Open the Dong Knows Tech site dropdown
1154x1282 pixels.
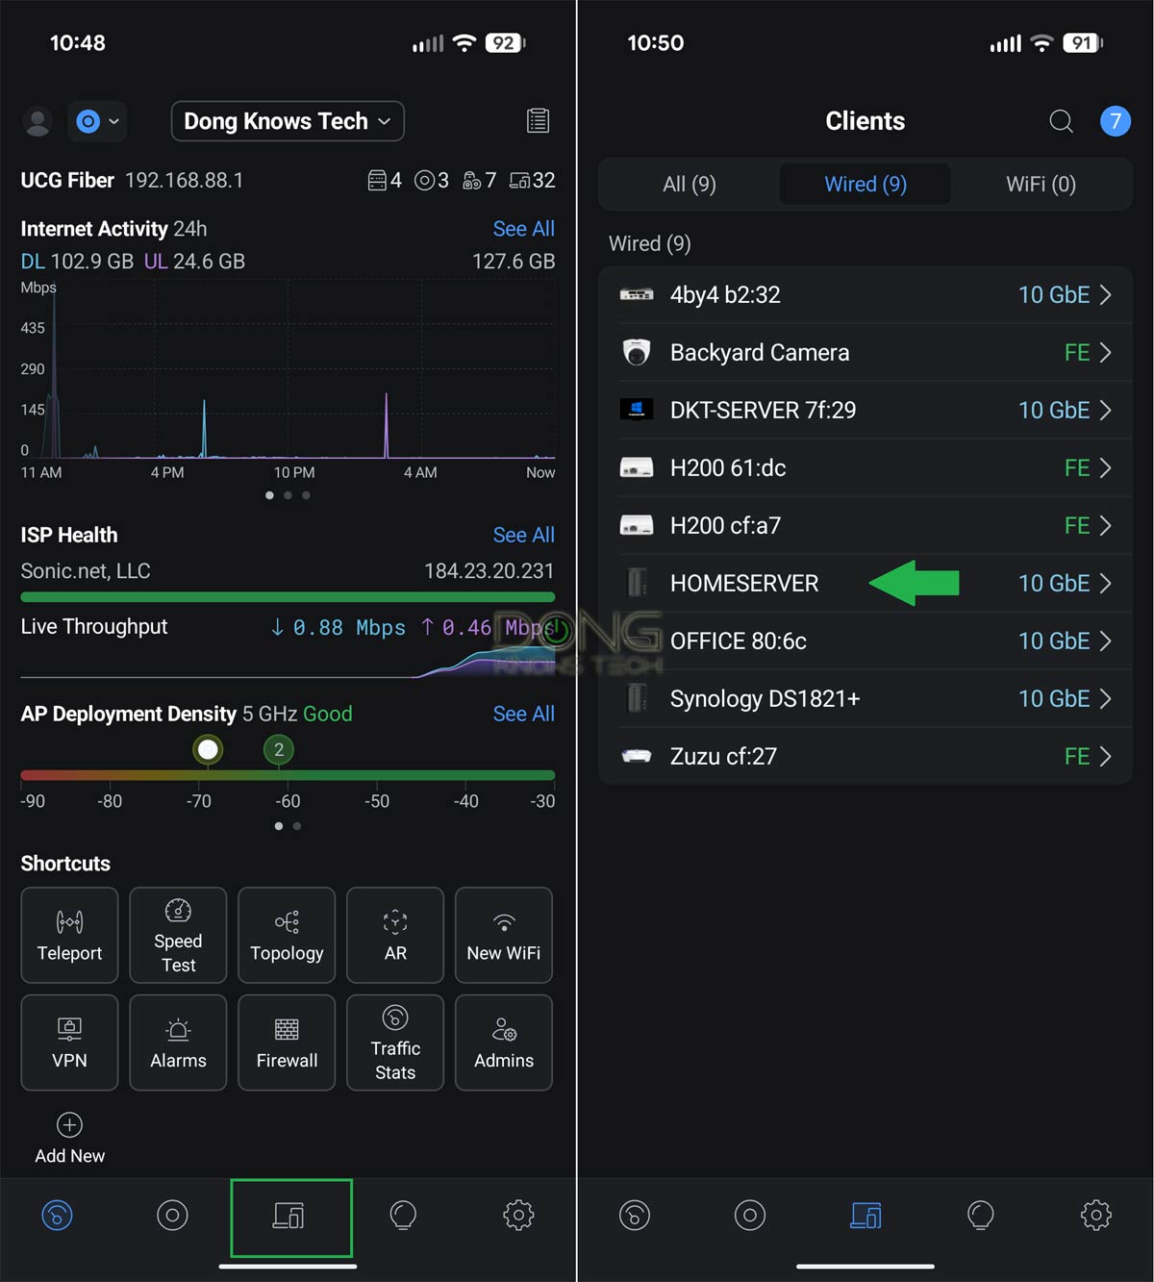(x=287, y=121)
